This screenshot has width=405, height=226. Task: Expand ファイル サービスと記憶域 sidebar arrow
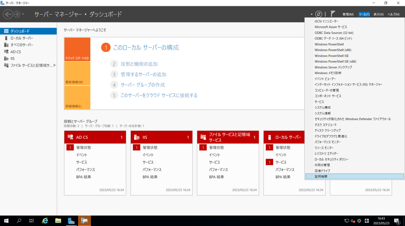pos(54,65)
